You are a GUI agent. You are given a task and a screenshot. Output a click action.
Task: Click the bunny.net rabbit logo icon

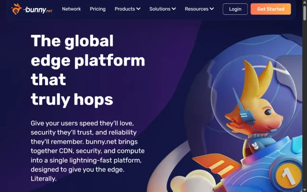tap(16, 9)
